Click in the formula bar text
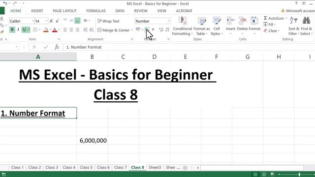This screenshot has height=177, width=315. [x=84, y=47]
